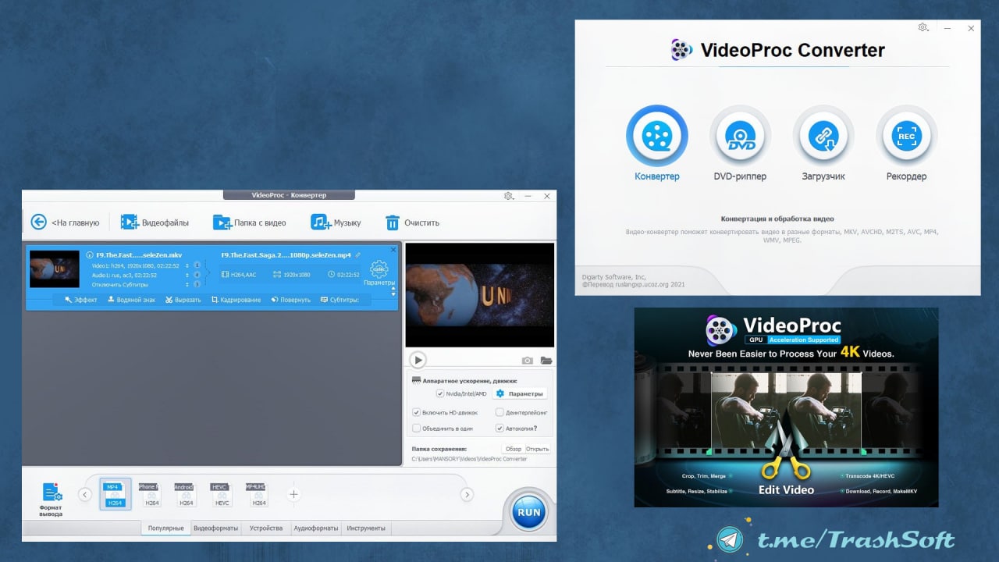Select the file thumbnail in the list
This screenshot has width=999, height=562.
tap(55, 269)
